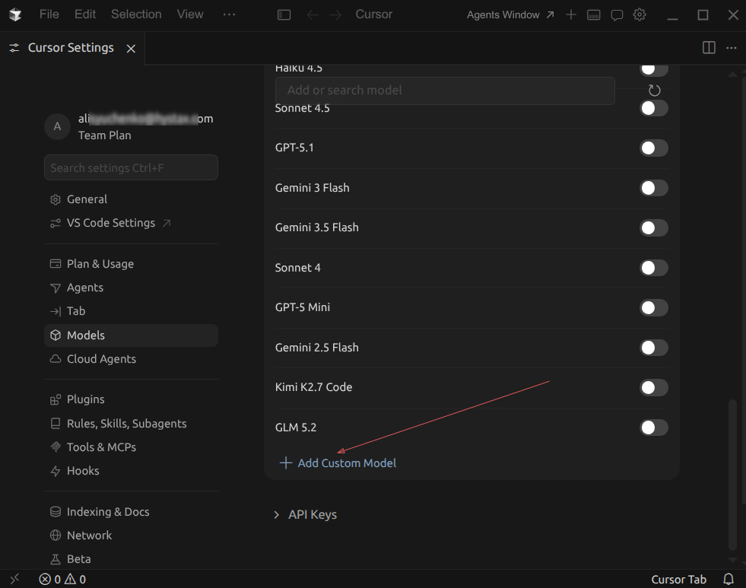Open the File menu

[49, 14]
